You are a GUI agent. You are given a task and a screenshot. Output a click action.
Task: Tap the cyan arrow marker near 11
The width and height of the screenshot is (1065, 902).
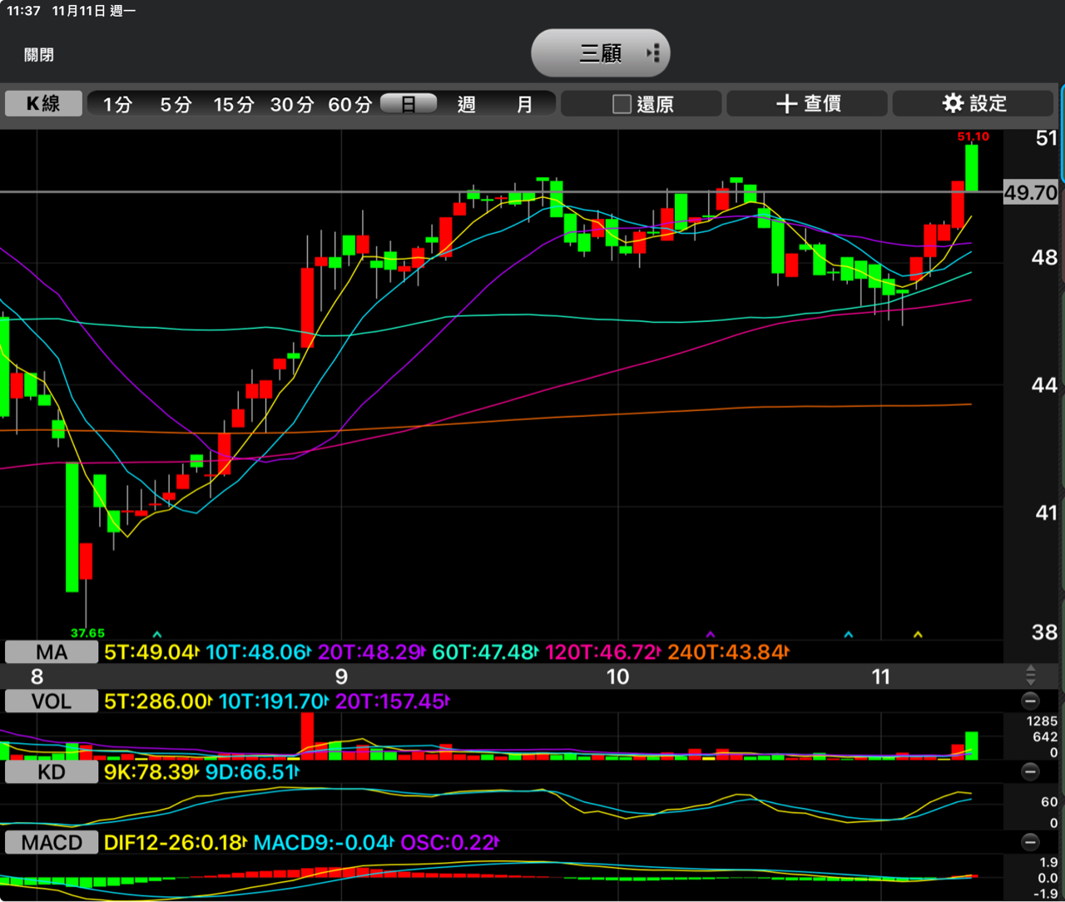click(848, 635)
